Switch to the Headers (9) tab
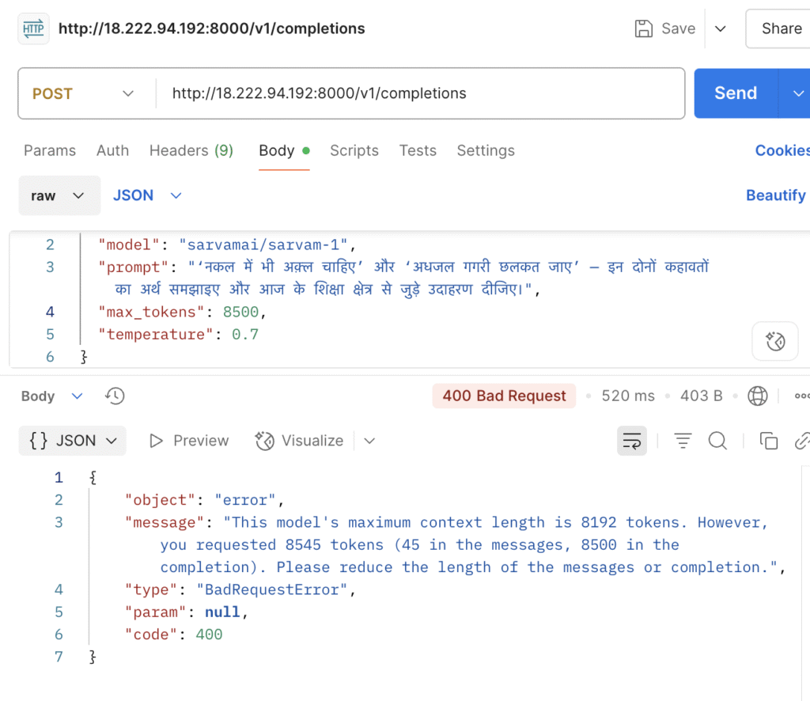 click(191, 150)
